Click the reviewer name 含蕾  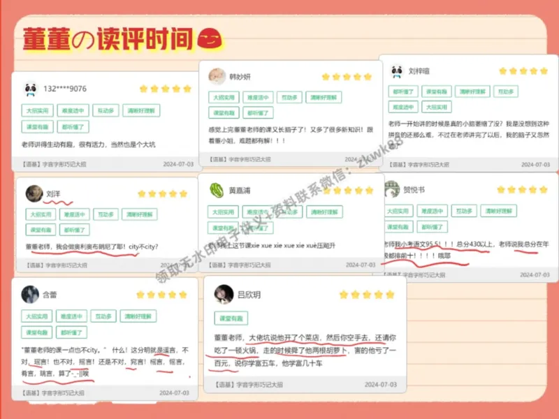(50, 295)
